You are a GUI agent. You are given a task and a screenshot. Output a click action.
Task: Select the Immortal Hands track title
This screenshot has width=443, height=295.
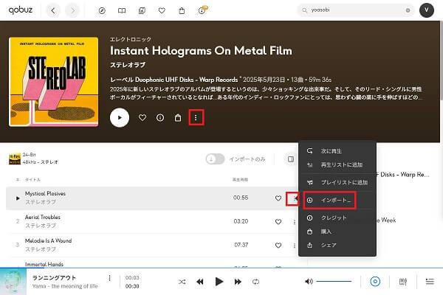point(44,264)
